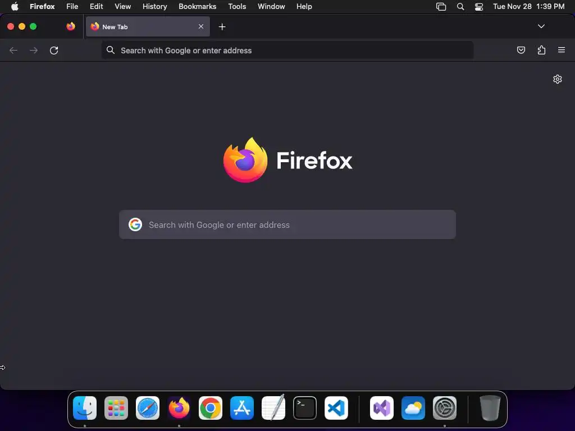Launch Visual Studio purple icon from dock

coord(382,408)
